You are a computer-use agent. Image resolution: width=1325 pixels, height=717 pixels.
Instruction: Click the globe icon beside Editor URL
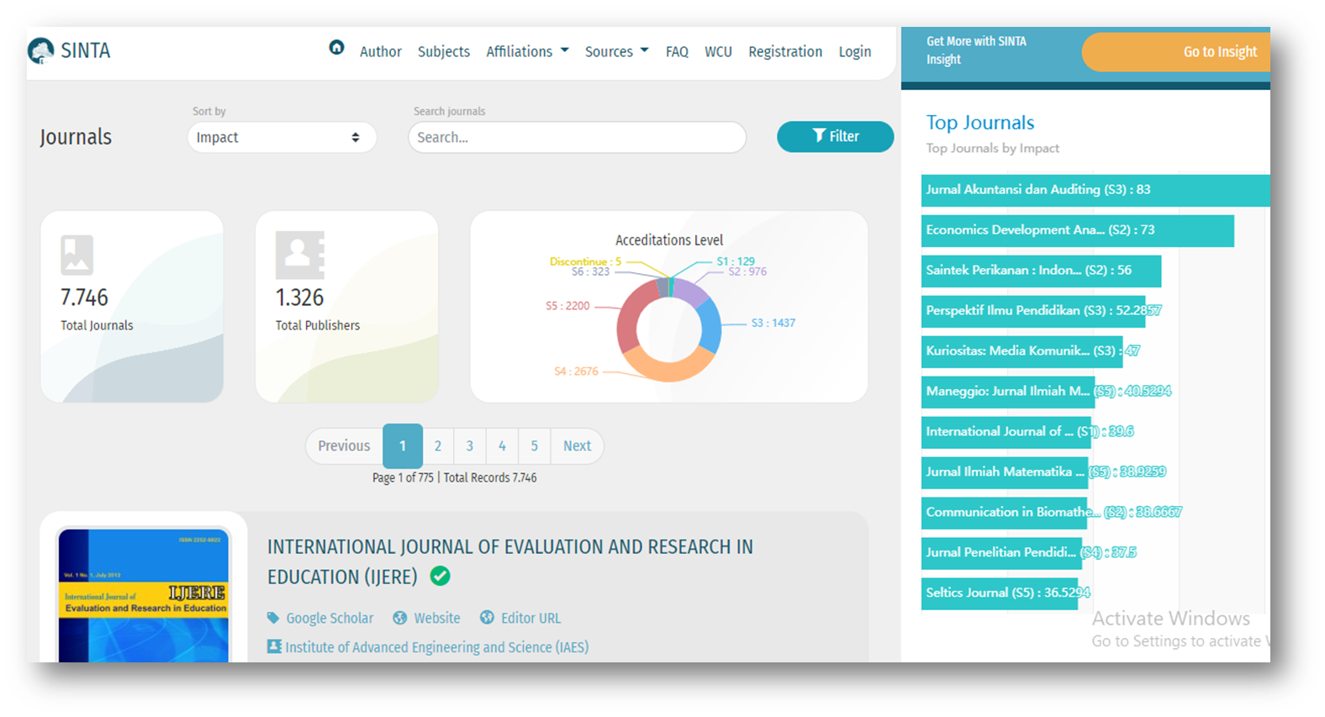487,617
